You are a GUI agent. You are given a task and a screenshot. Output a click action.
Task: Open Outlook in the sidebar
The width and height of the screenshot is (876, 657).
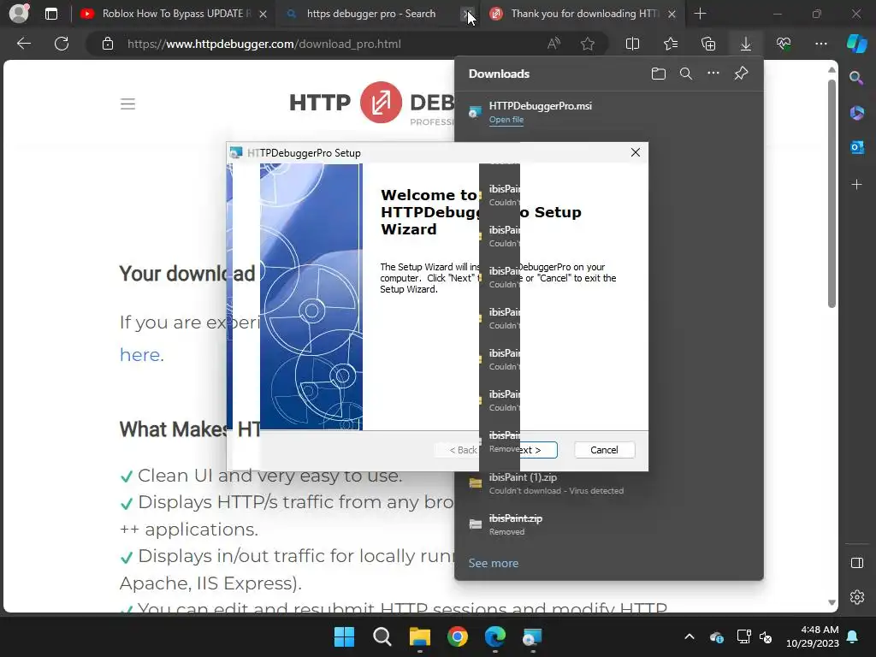pos(856,147)
